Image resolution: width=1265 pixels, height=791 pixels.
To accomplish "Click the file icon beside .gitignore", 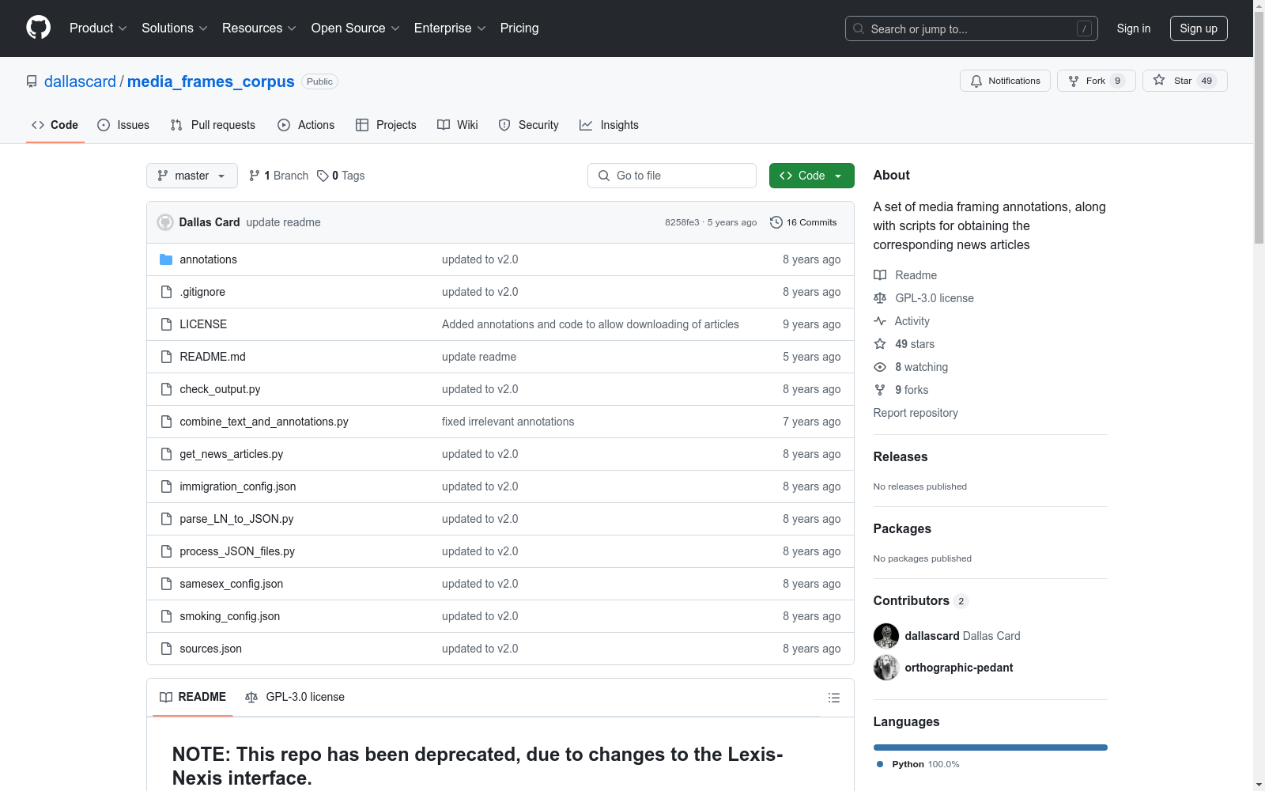I will click(x=166, y=292).
